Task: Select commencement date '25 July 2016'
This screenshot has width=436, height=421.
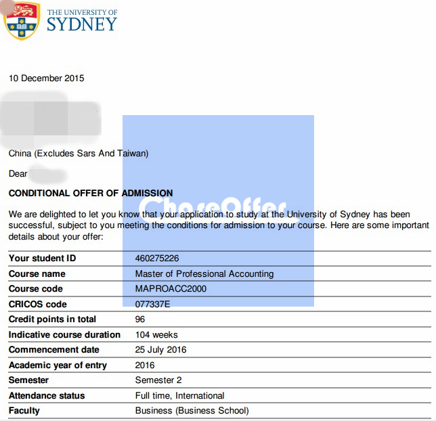Action: point(160,349)
